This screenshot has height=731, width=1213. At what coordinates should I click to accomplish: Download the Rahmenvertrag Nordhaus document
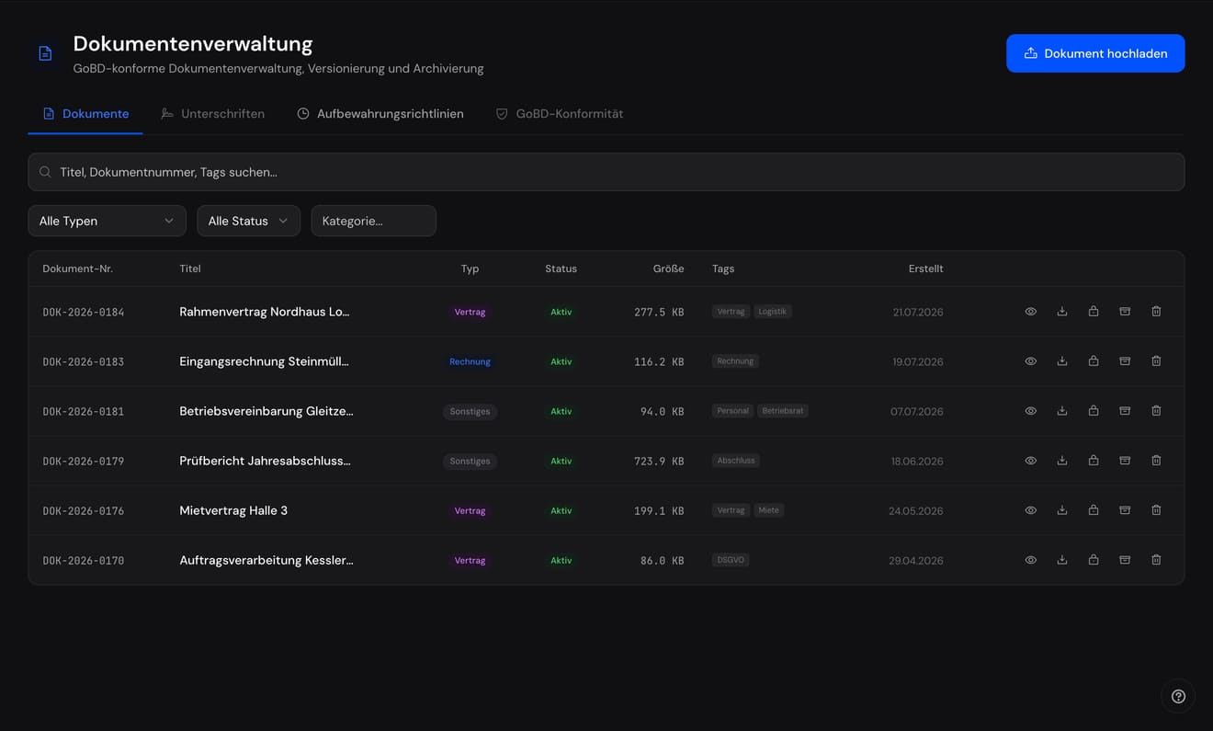pyautogui.click(x=1062, y=312)
